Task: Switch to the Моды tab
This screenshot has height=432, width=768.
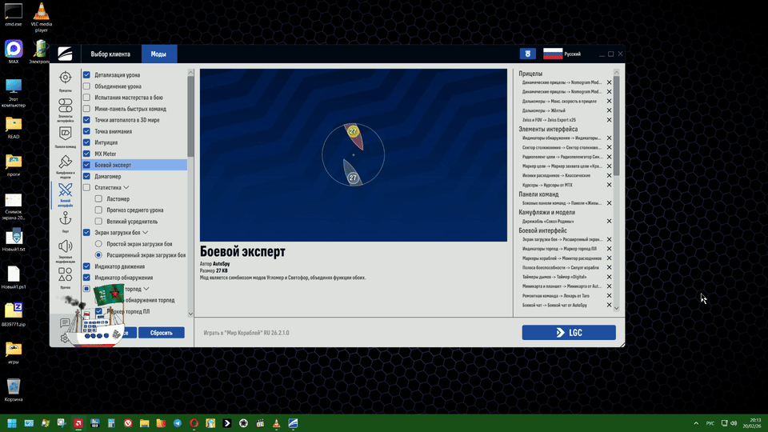Action: 158,54
